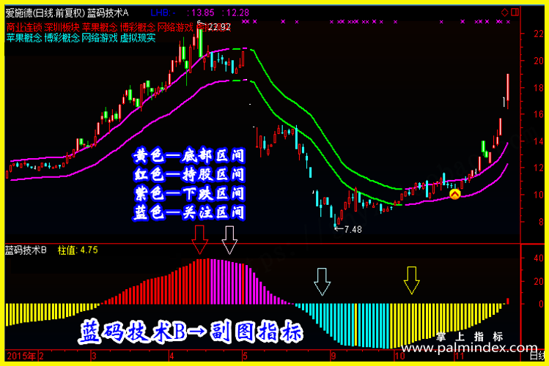This screenshot has height=366, width=549.
Task: Click the 40 tick on the sub-chart axis
Action: (539, 258)
